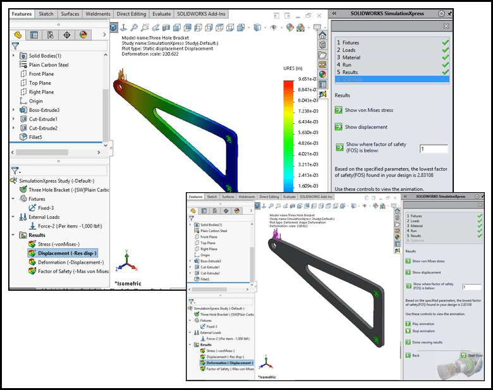
Task: Show more manager tabs with the right arrow, upper window
Action: tap(104, 35)
